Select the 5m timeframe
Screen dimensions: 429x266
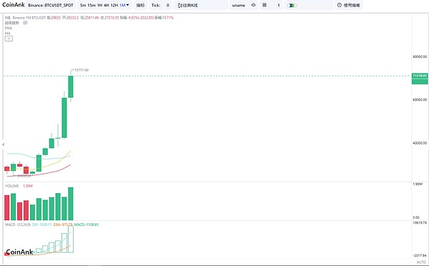coord(83,5)
